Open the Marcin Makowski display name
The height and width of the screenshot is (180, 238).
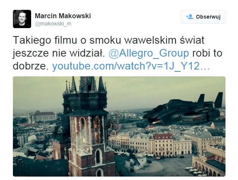click(x=63, y=16)
